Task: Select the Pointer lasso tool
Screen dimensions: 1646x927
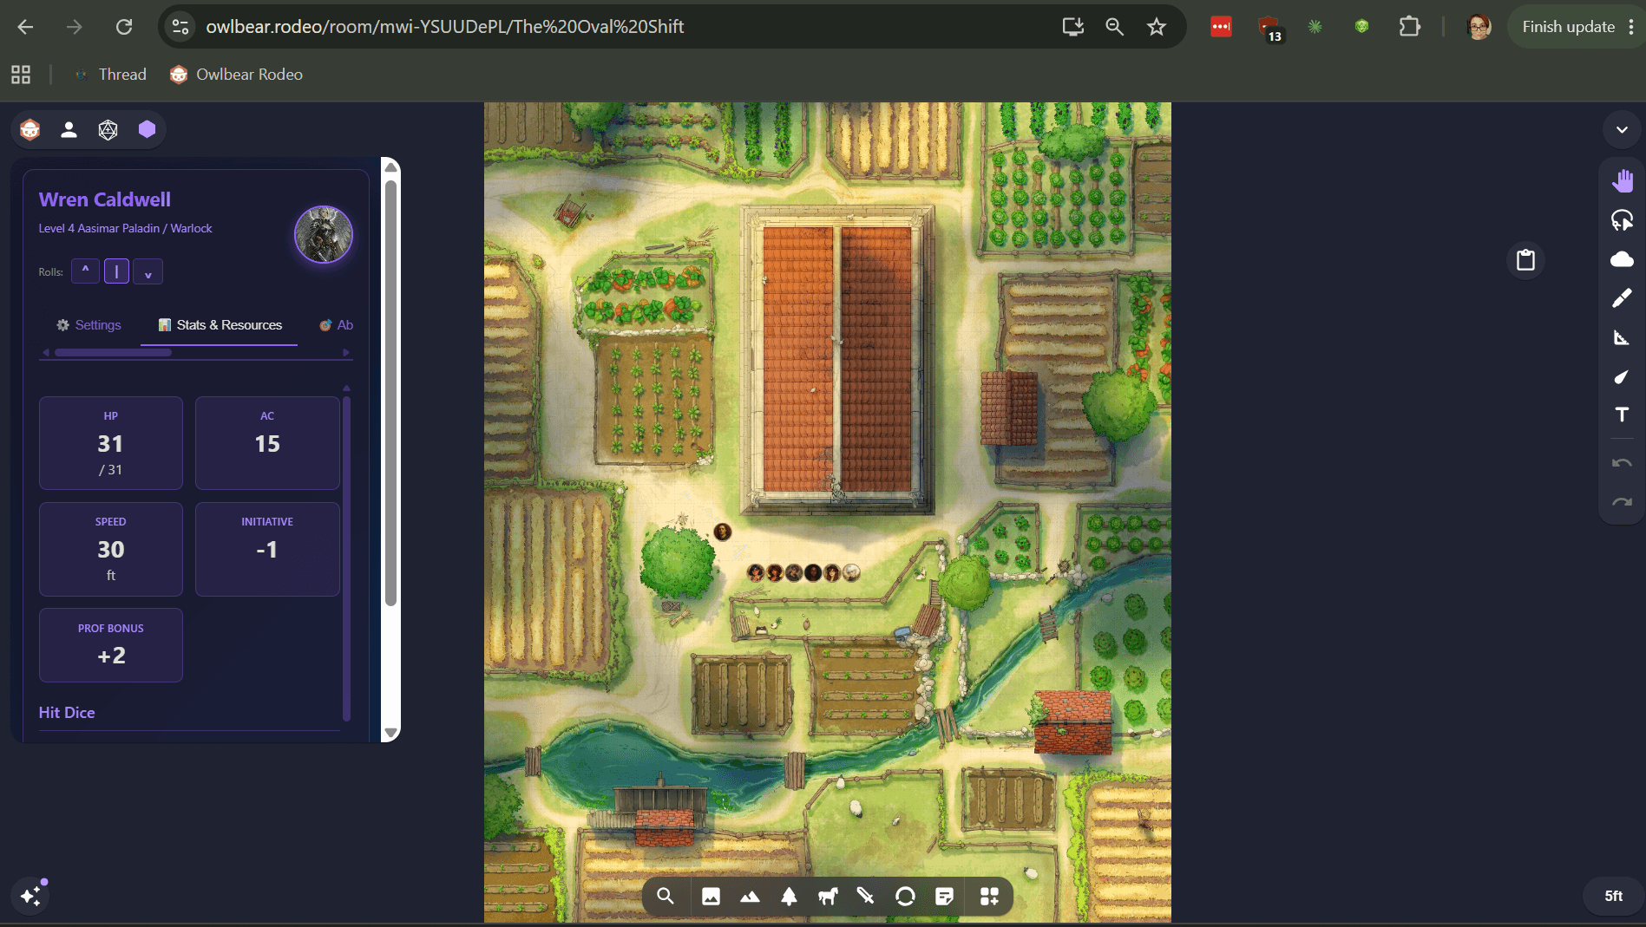Action: tap(1622, 220)
